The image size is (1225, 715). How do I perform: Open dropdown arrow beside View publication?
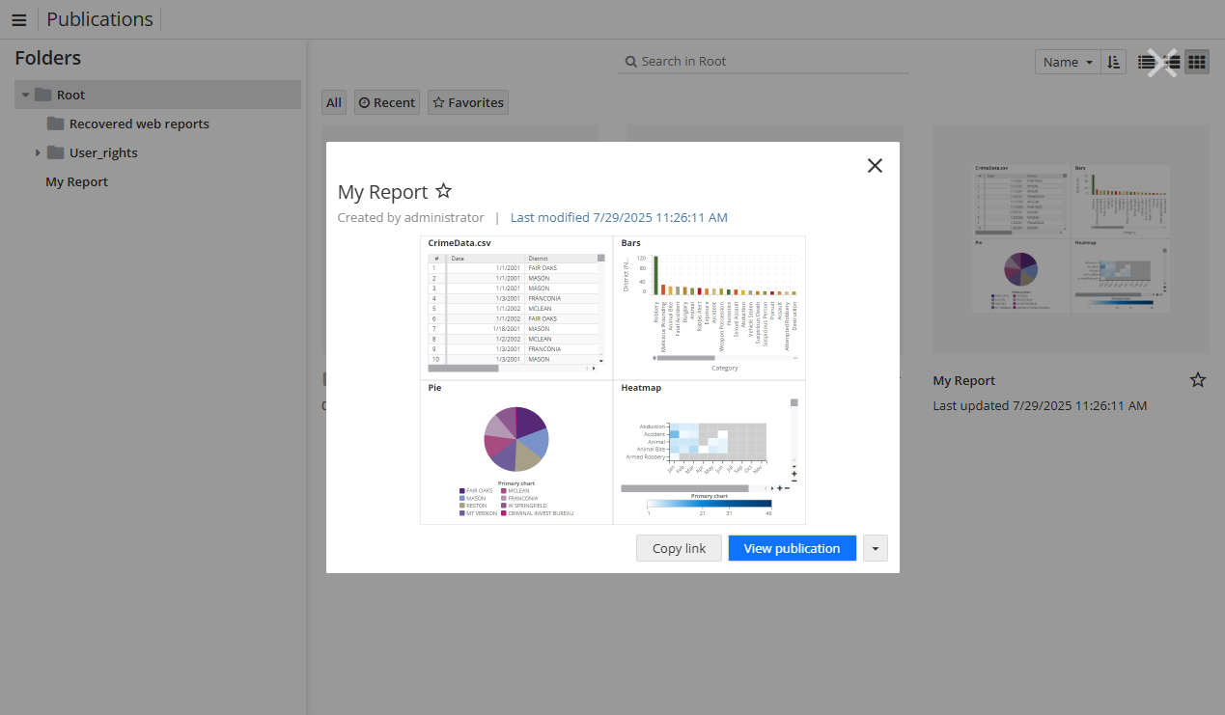click(x=875, y=548)
